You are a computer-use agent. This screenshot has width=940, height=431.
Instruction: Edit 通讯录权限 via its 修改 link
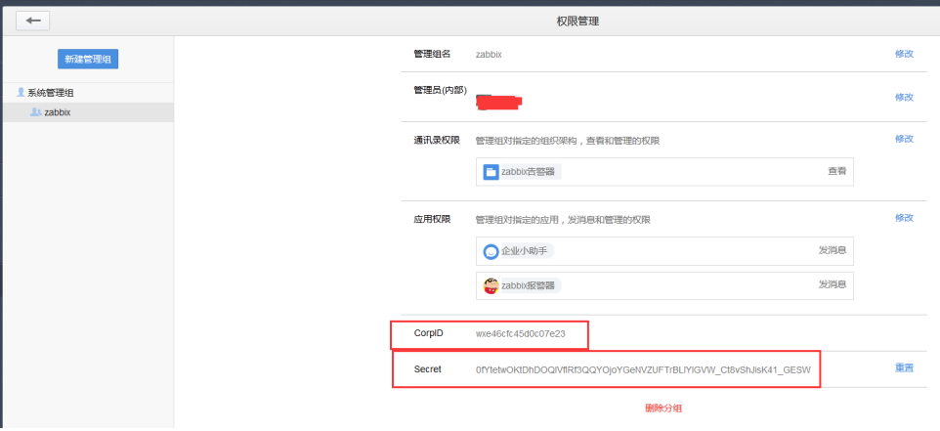click(x=904, y=139)
